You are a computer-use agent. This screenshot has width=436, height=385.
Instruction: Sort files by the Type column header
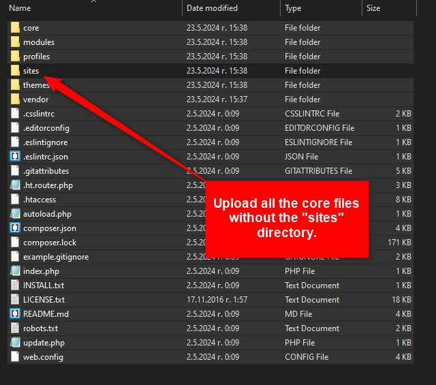click(293, 9)
